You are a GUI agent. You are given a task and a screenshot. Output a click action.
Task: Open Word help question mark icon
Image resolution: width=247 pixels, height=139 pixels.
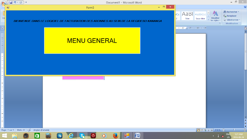pos(245,7)
